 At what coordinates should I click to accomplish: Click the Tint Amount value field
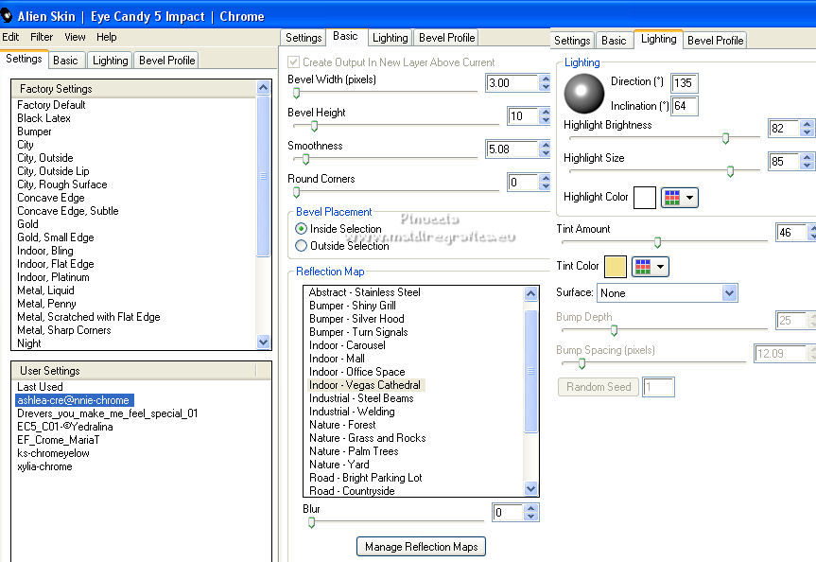791,233
